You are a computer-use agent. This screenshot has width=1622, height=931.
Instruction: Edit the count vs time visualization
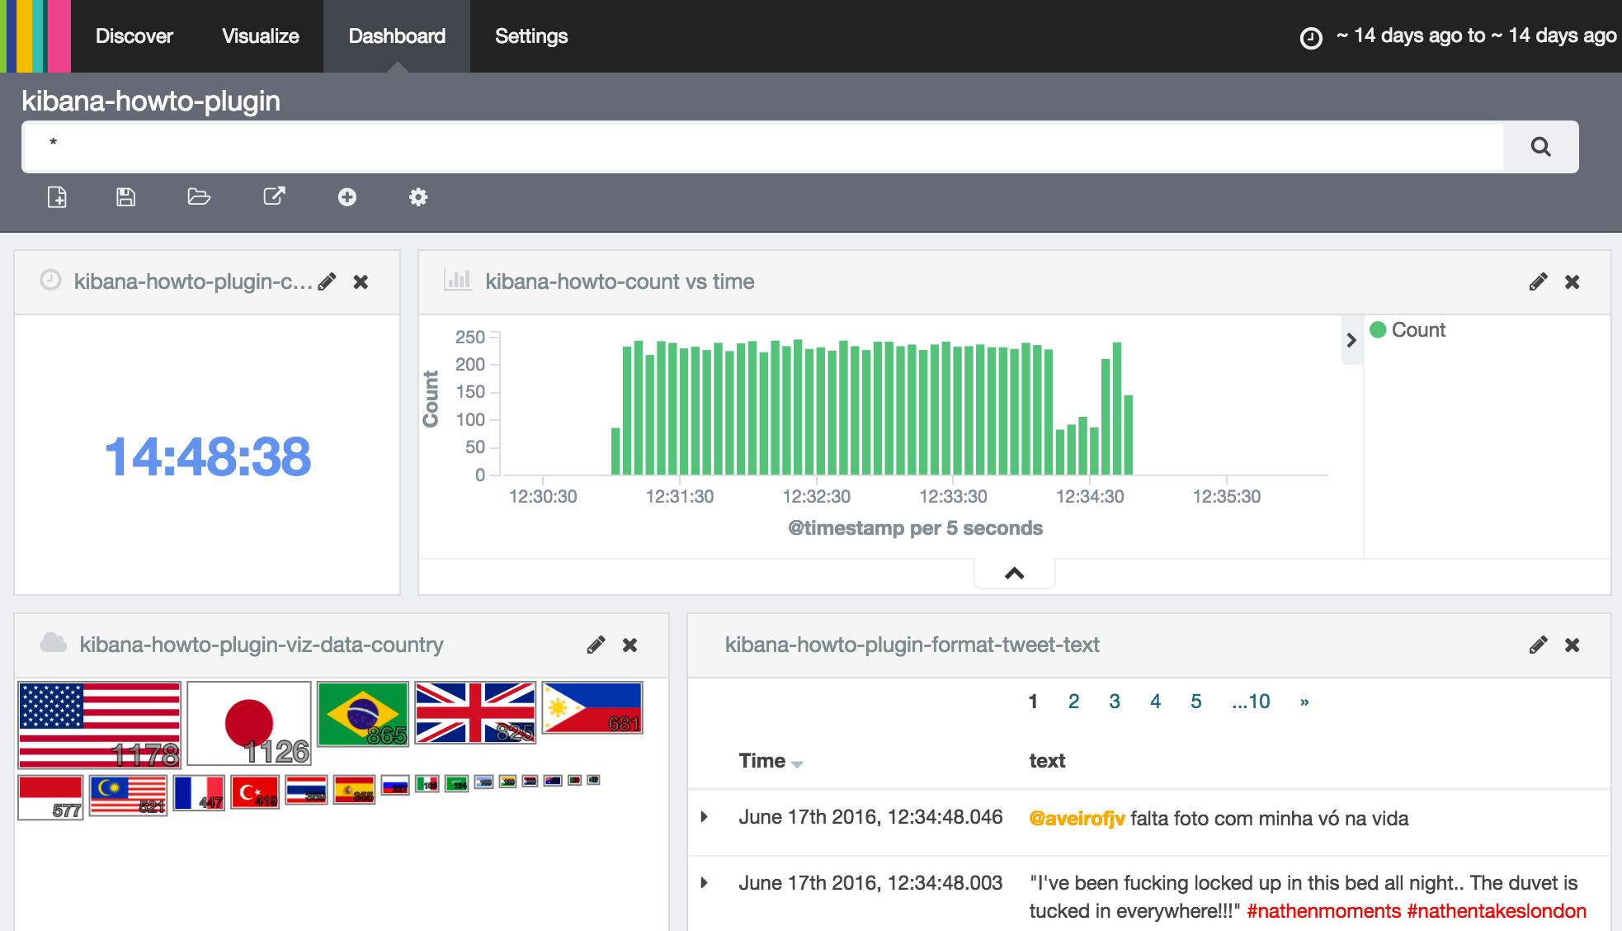click(x=1538, y=282)
